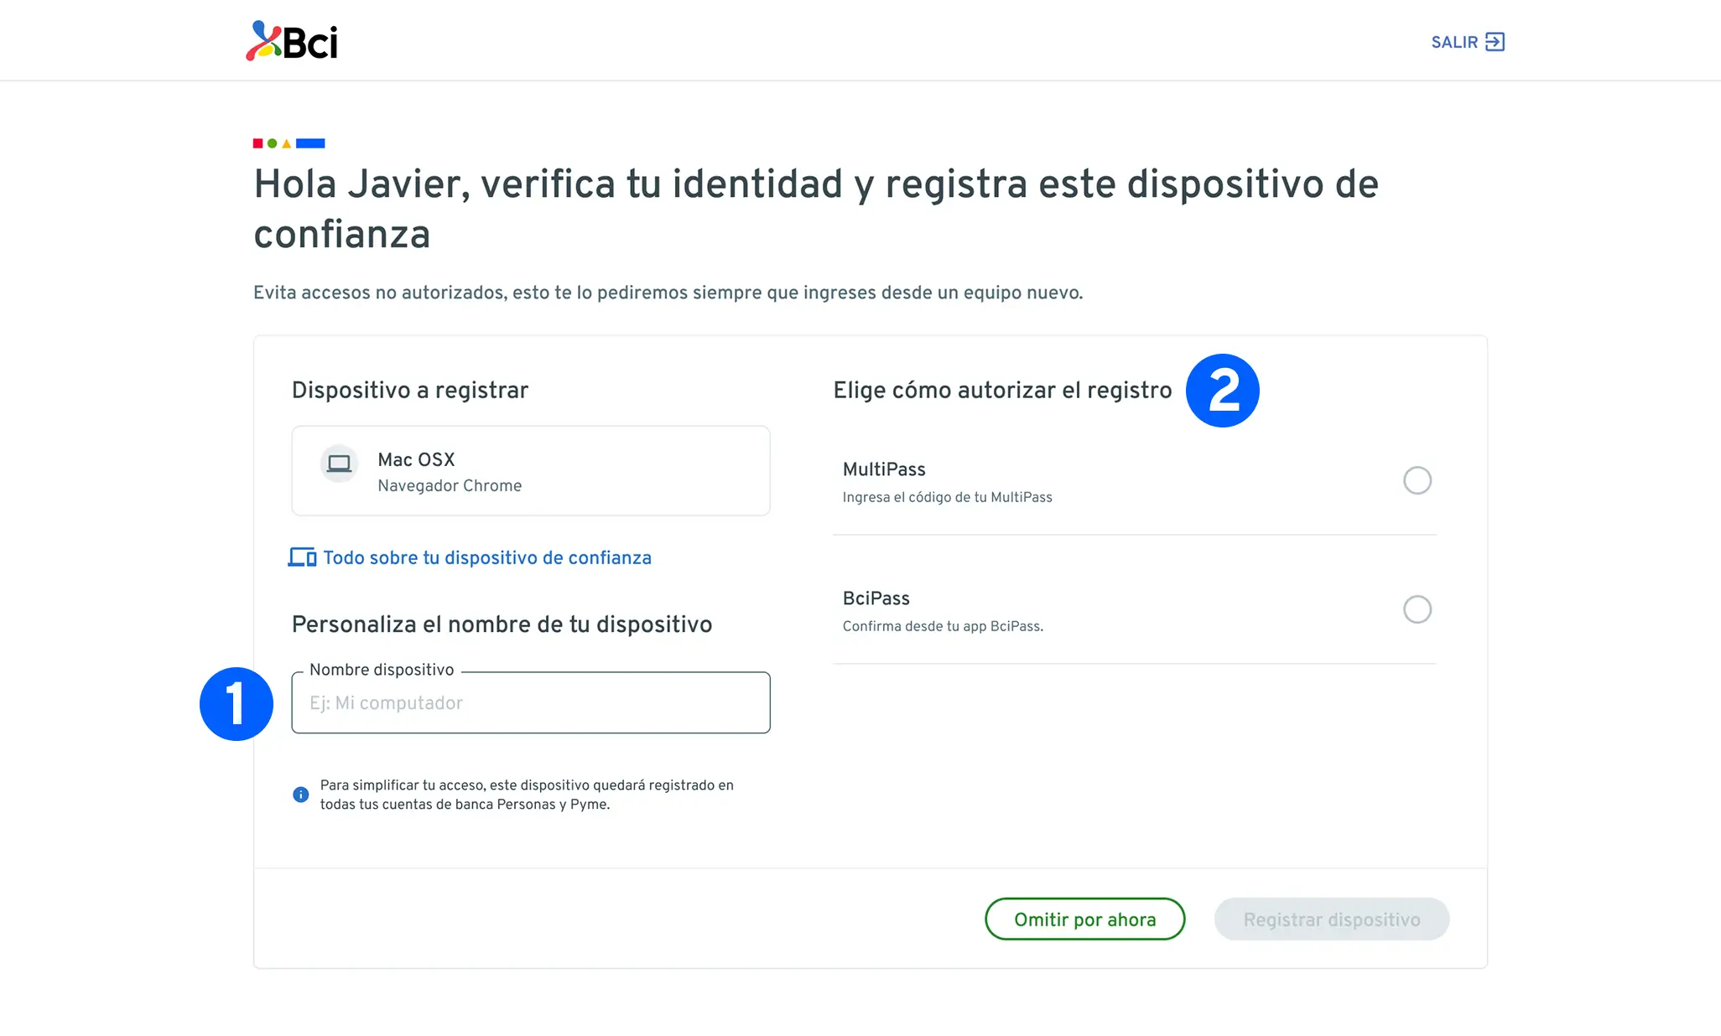Image resolution: width=1721 pixels, height=1036 pixels.
Task: Click the Hola Javier main heading
Action: pos(816,209)
